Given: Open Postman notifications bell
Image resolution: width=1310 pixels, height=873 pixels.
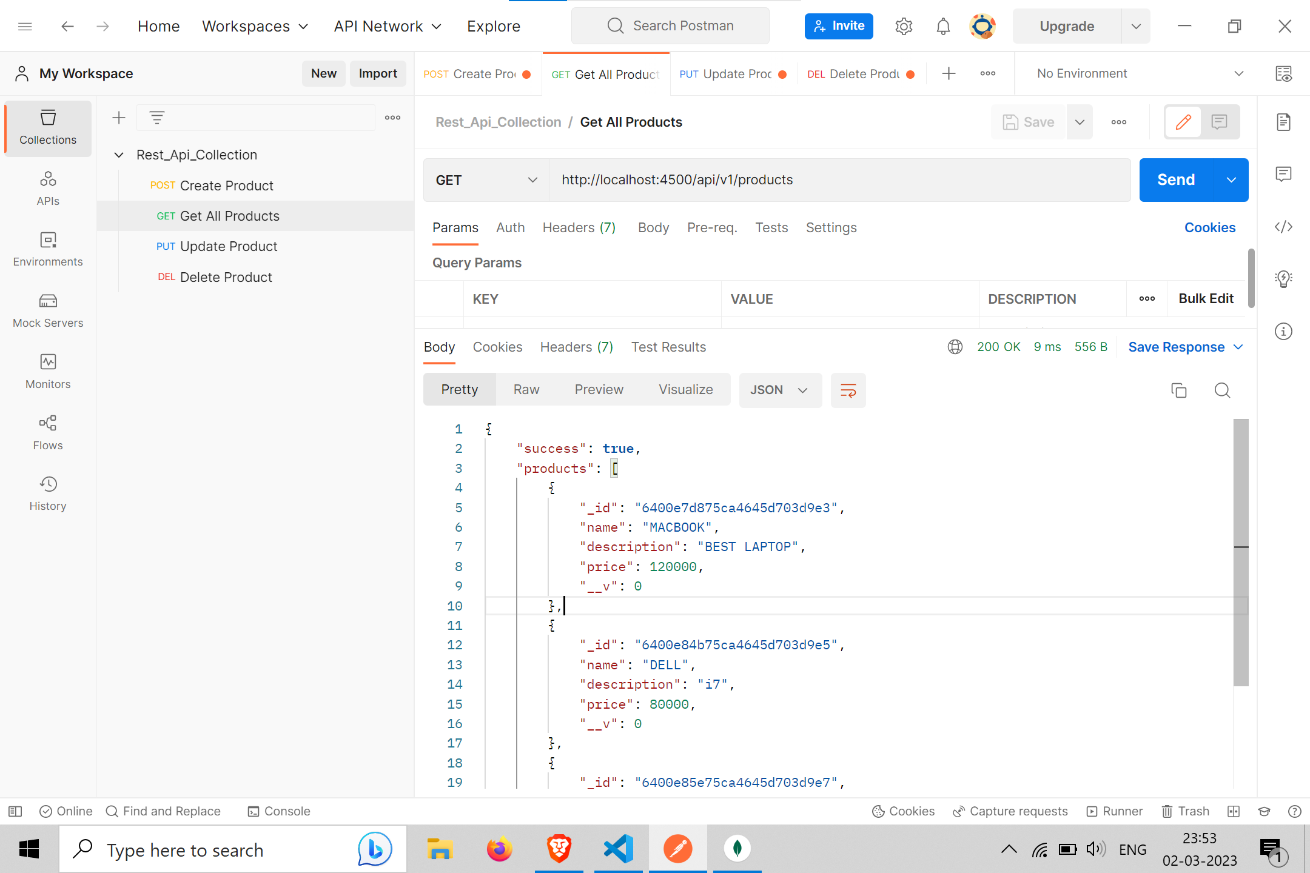Looking at the screenshot, I should (942, 26).
